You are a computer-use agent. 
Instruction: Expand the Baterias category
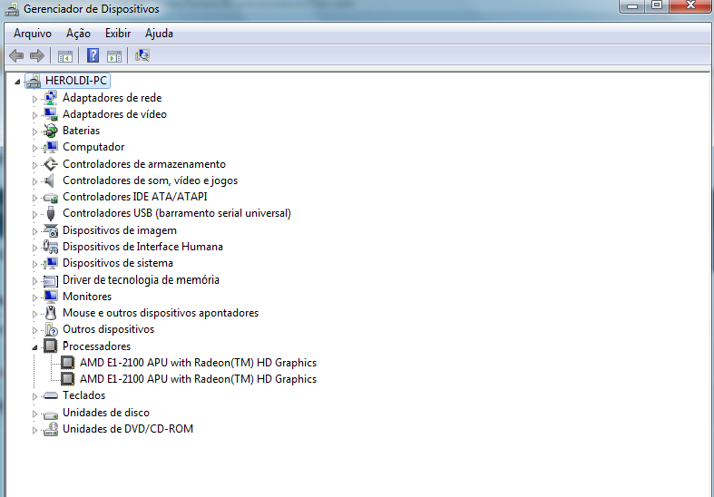click(x=34, y=132)
